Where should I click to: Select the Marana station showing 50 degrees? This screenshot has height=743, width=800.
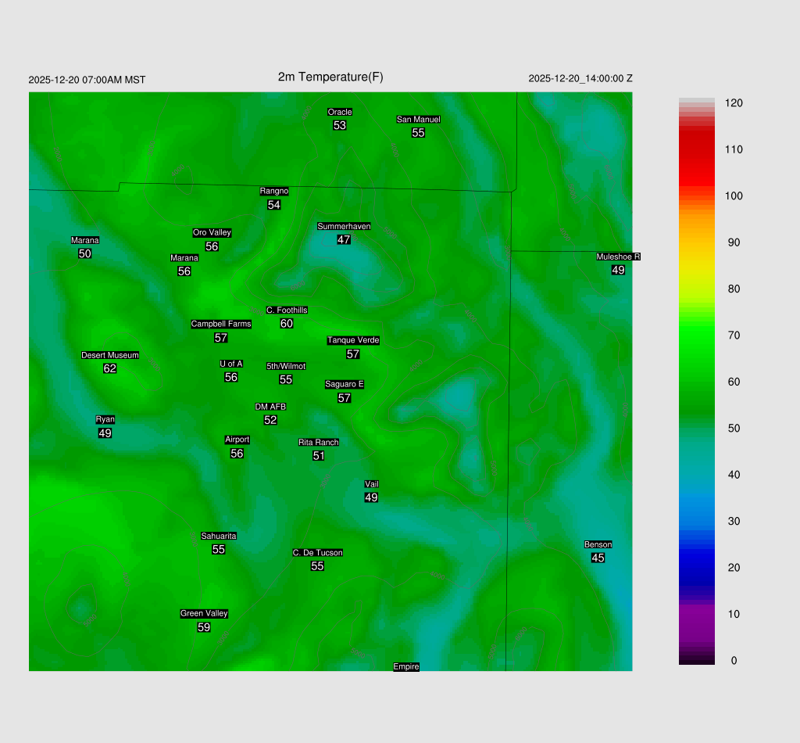click(x=85, y=253)
